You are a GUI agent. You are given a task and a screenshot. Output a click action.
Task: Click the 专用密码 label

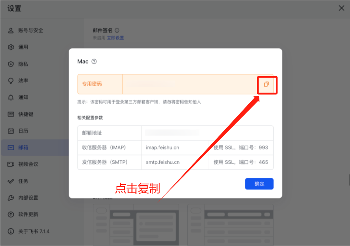(x=92, y=84)
